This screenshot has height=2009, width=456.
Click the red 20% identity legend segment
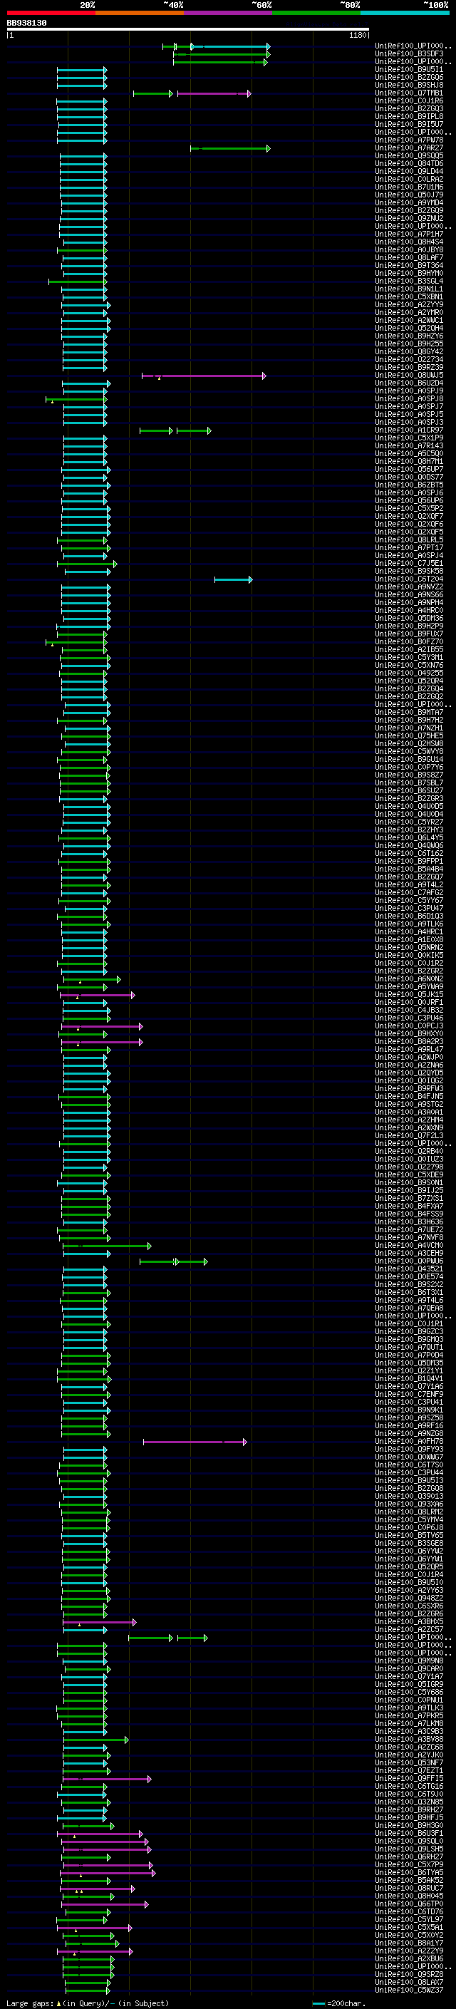(51, 13)
